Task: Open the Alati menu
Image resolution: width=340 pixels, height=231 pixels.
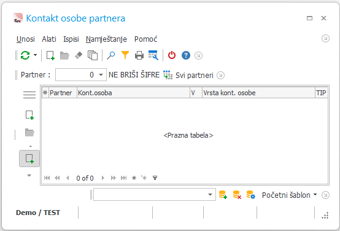Action: tap(49, 39)
